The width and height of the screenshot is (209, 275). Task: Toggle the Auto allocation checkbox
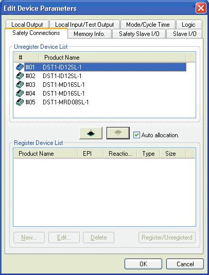click(x=136, y=135)
